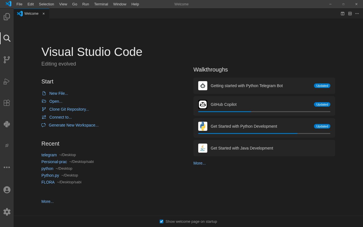Image resolution: width=363 pixels, height=227 pixels.
Task: Click the Generate New Workspace... link
Action: pyautogui.click(x=74, y=125)
